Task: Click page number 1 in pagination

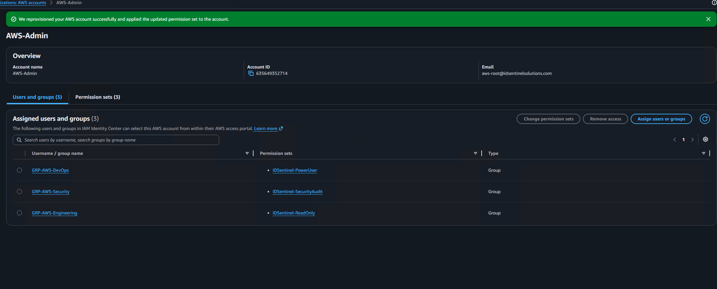Action: (x=683, y=140)
